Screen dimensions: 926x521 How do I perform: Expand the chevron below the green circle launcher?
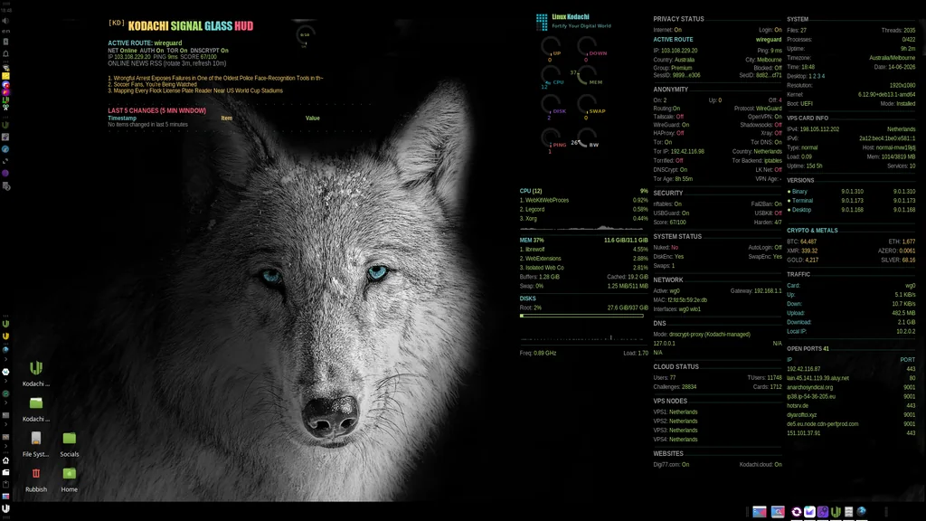tap(6, 403)
